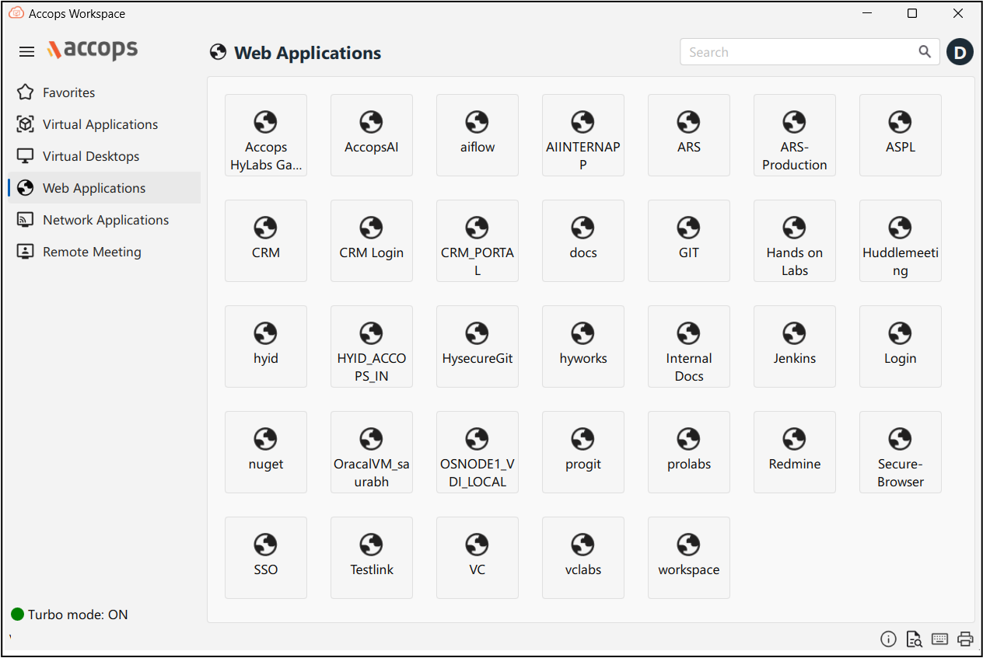This screenshot has height=658, width=983.
Task: Switch to Virtual Applications section
Action: (x=104, y=124)
